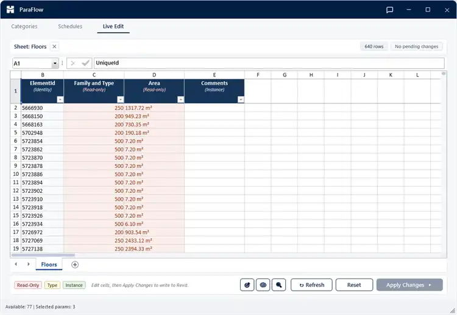Image resolution: width=457 pixels, height=315 pixels.
Task: Click the previous sheet arrow
Action: (16, 264)
